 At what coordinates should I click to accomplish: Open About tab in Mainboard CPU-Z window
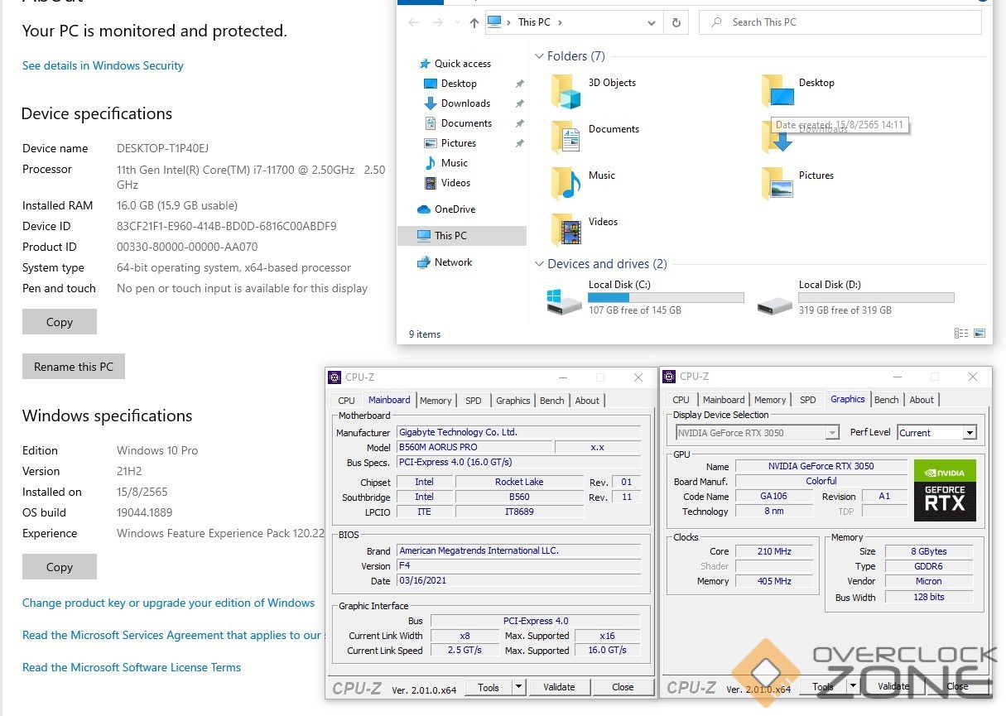pos(587,401)
